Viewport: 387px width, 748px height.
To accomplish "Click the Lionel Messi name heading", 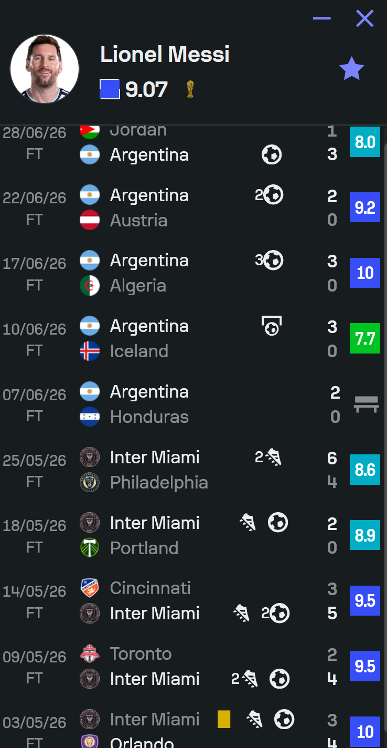I will [x=165, y=54].
